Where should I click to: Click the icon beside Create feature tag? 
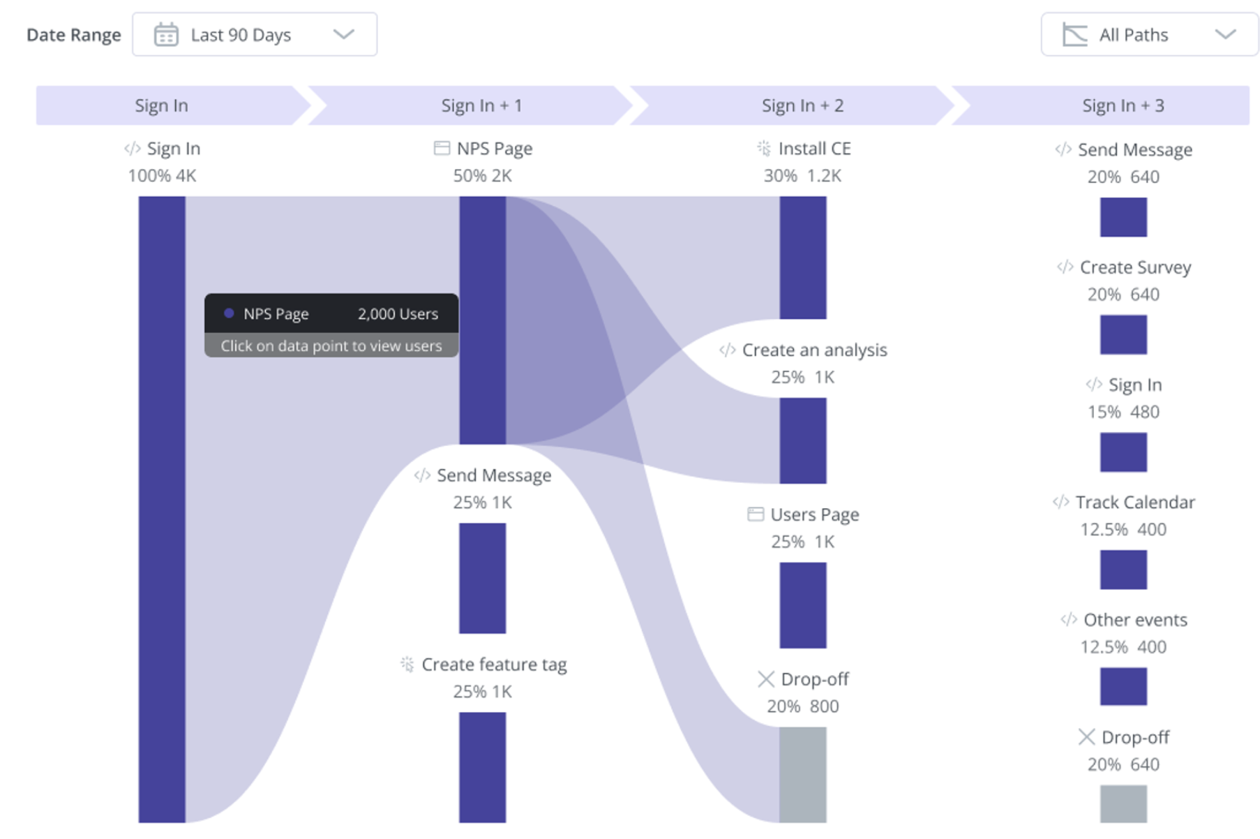407,664
